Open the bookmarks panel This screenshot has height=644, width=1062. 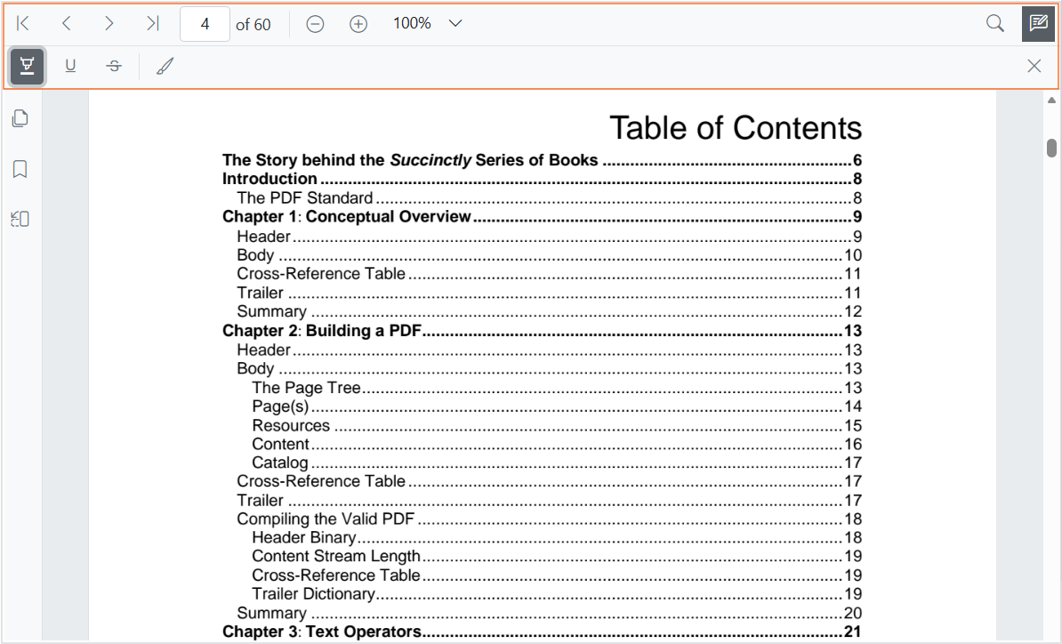[x=20, y=168]
